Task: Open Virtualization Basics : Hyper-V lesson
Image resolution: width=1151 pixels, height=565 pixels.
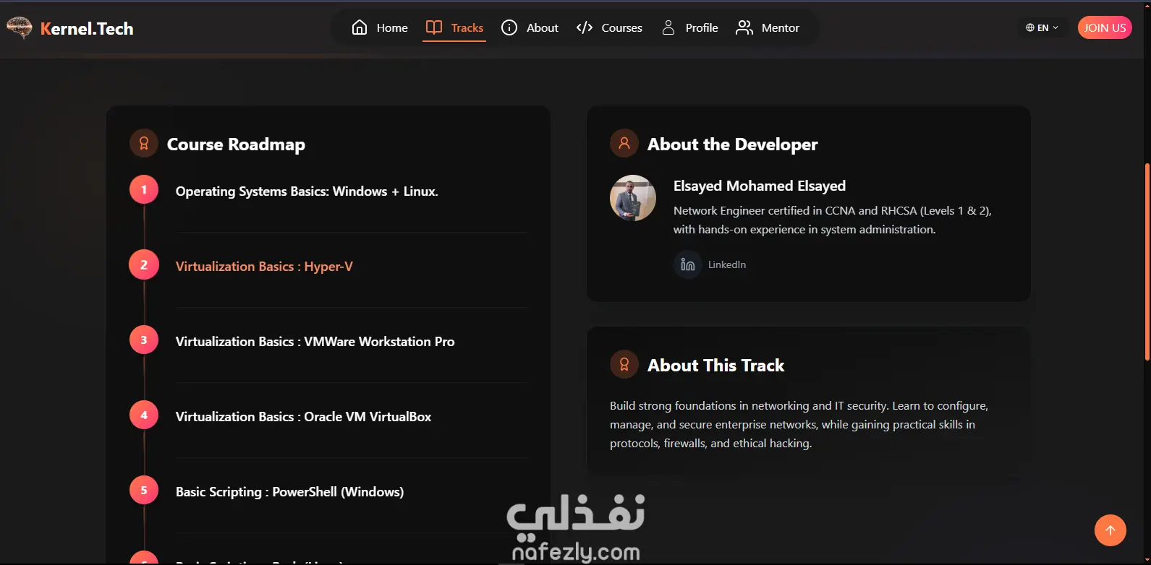Action: click(264, 267)
